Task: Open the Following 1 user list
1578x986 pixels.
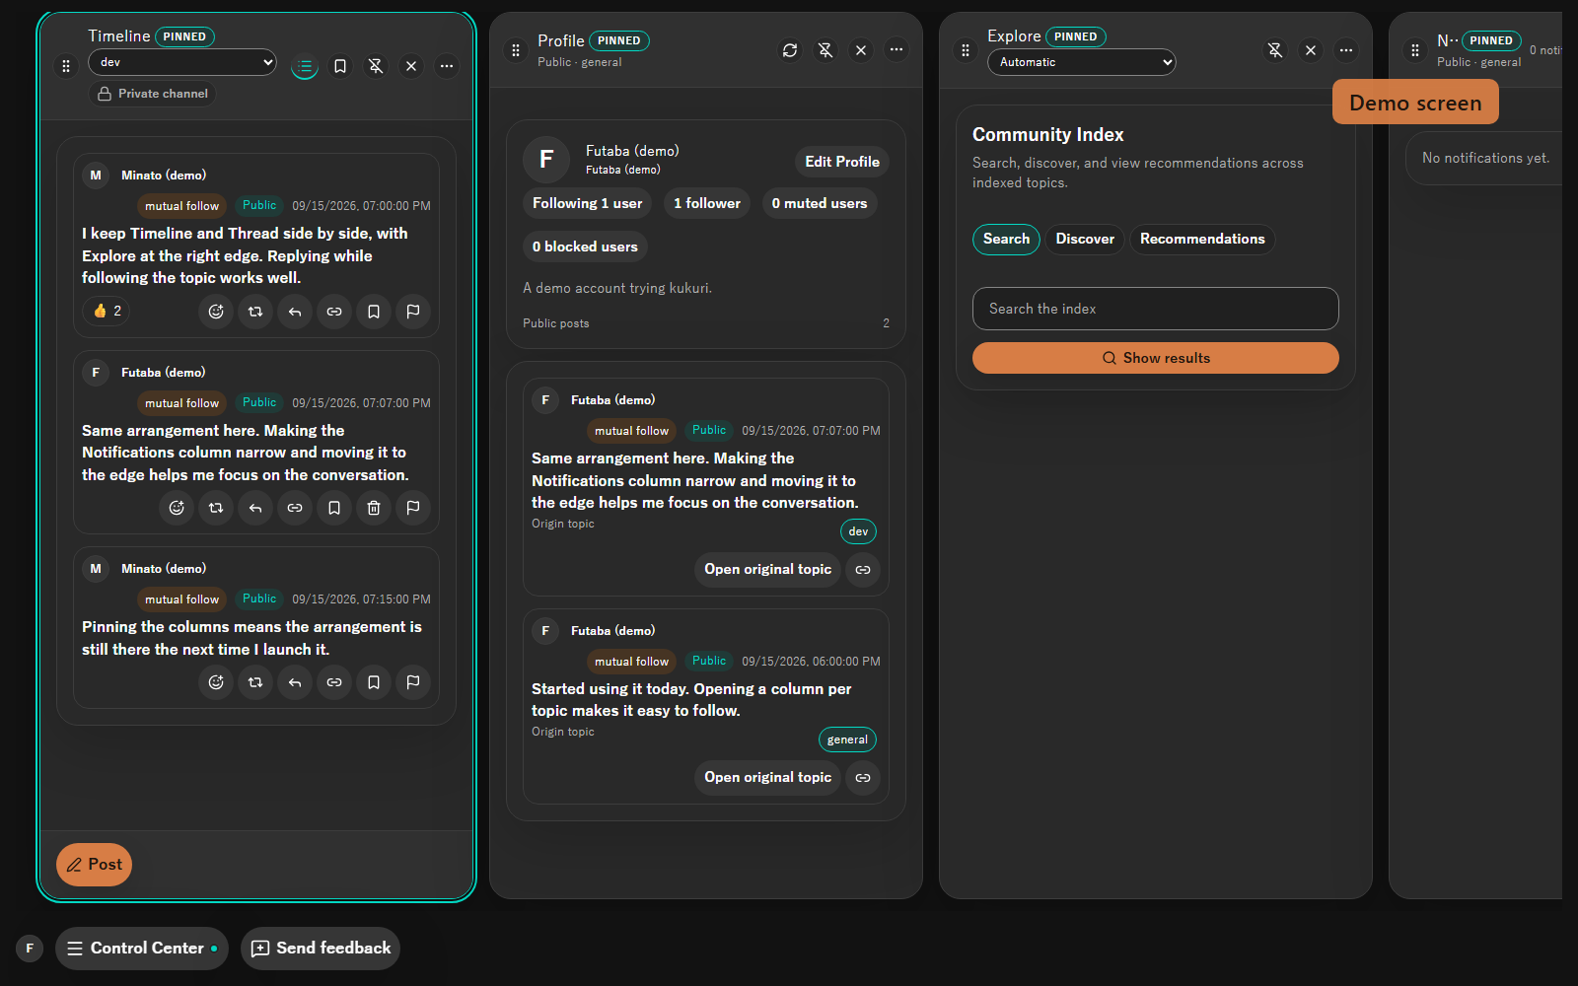Action: (x=588, y=203)
